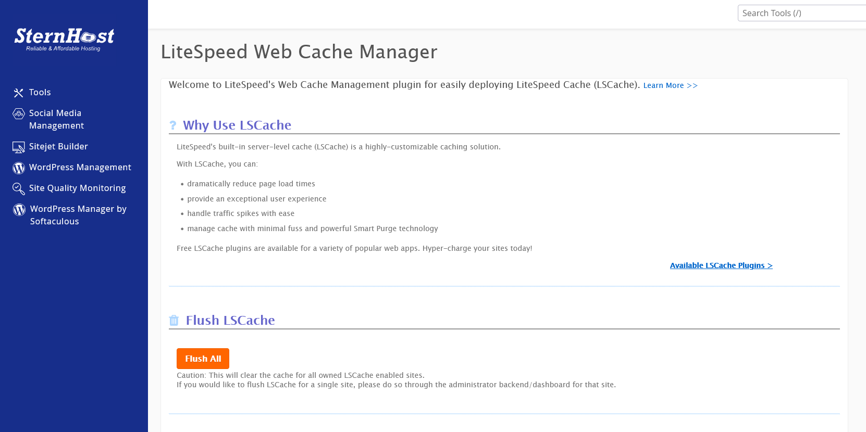866x432 pixels.
Task: Click the SternHost logo
Action: (x=64, y=39)
